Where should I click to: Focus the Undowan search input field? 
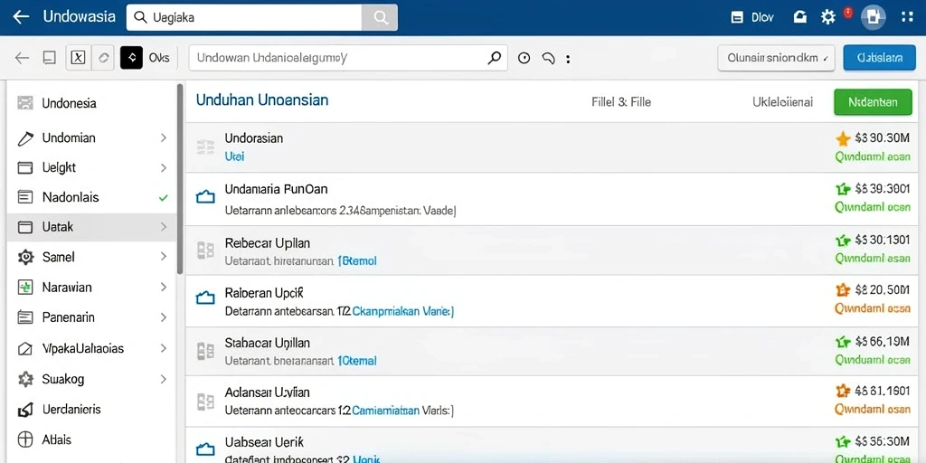pos(348,58)
